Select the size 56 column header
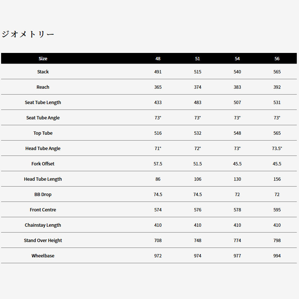This screenshot has height=299, width=299. (x=277, y=58)
